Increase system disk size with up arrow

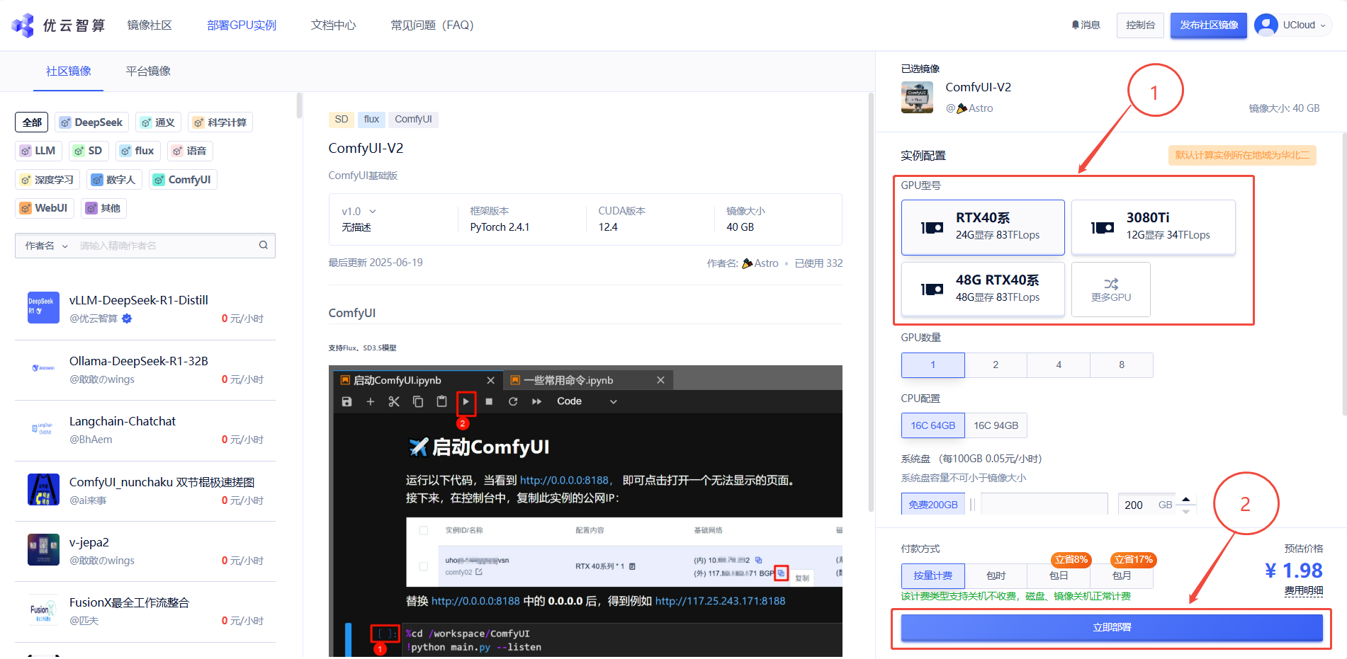coord(1186,499)
